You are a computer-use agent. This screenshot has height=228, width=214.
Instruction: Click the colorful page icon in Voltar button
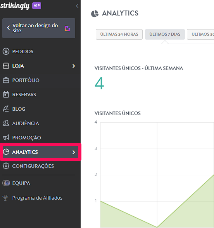tap(67, 28)
